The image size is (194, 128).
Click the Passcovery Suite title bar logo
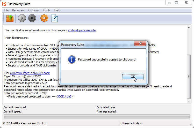(4, 4)
